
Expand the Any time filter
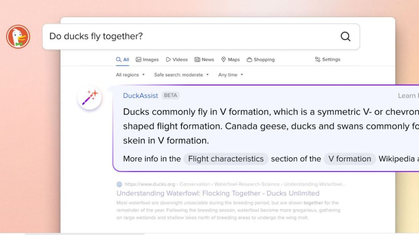pyautogui.click(x=230, y=75)
